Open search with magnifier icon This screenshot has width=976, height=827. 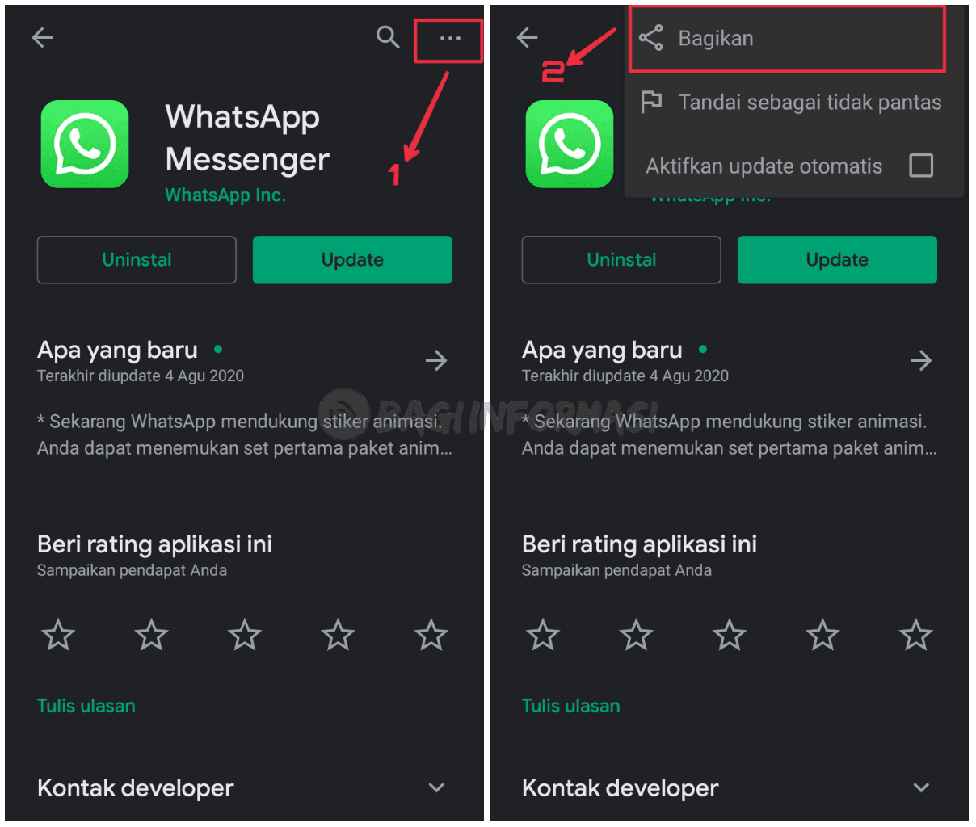tap(388, 37)
